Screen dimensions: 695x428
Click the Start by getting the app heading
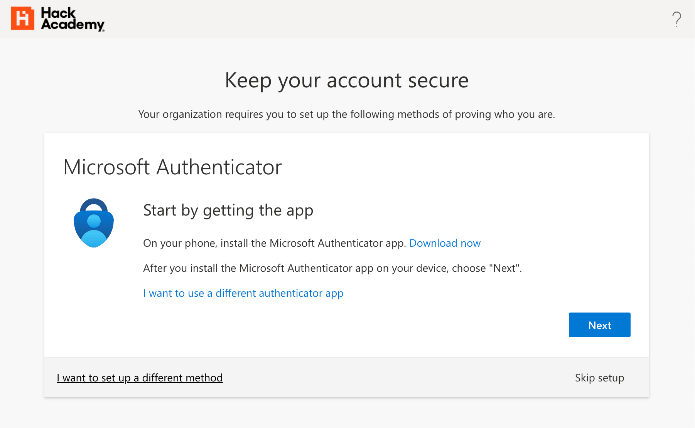(x=228, y=211)
